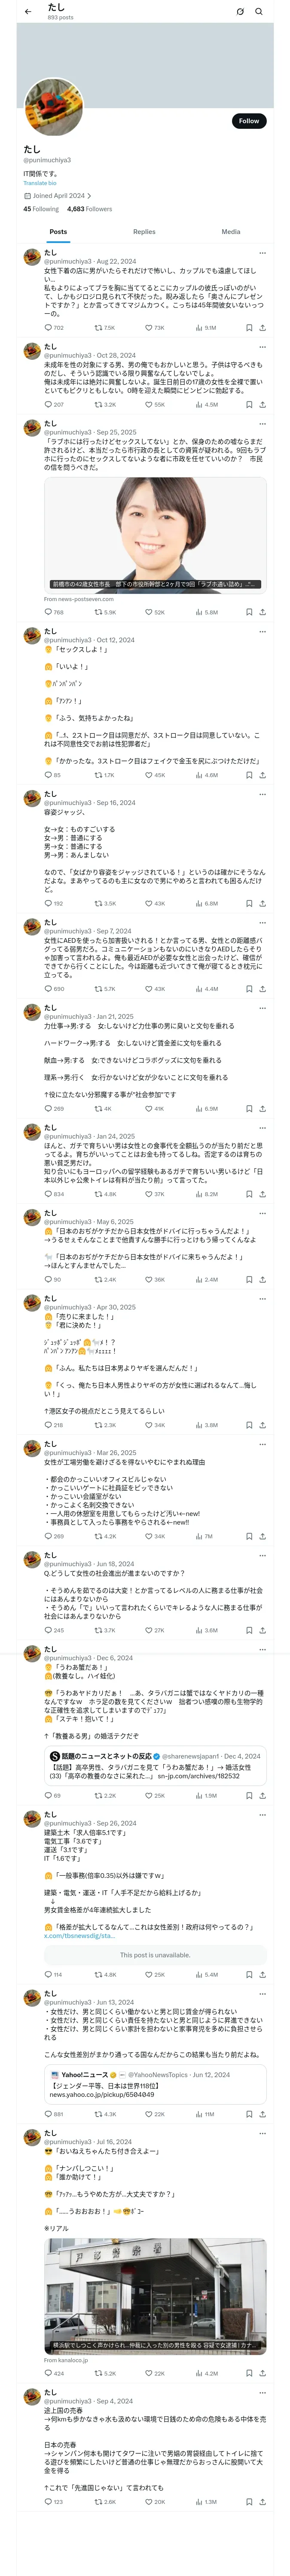Open more options on Aug 22, 2024 post

pyautogui.click(x=263, y=253)
